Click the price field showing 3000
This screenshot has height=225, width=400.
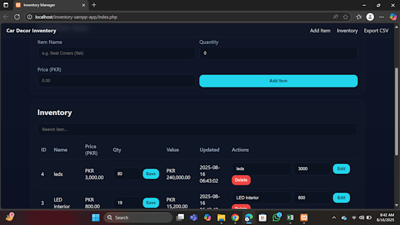click(312, 169)
